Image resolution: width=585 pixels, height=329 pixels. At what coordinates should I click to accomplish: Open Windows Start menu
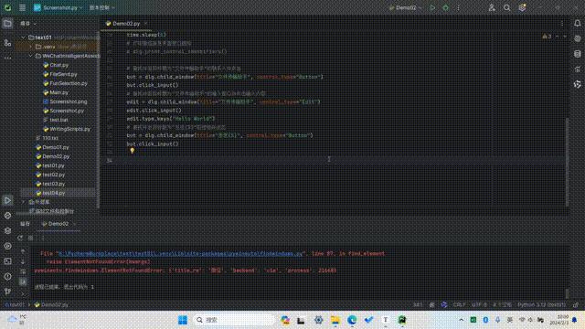click(183, 320)
